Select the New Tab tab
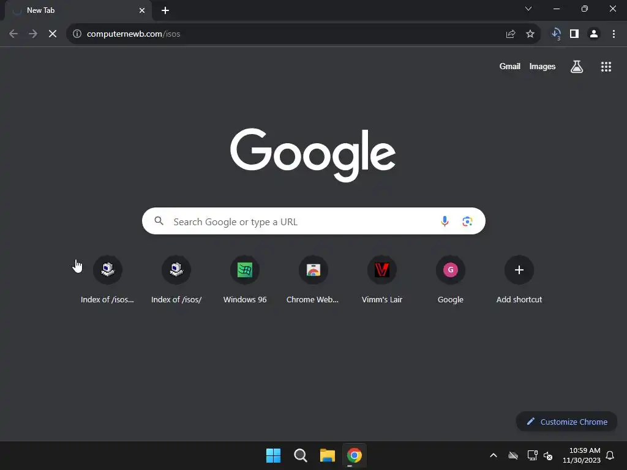Screen dimensions: 627x470 [x=78, y=10]
